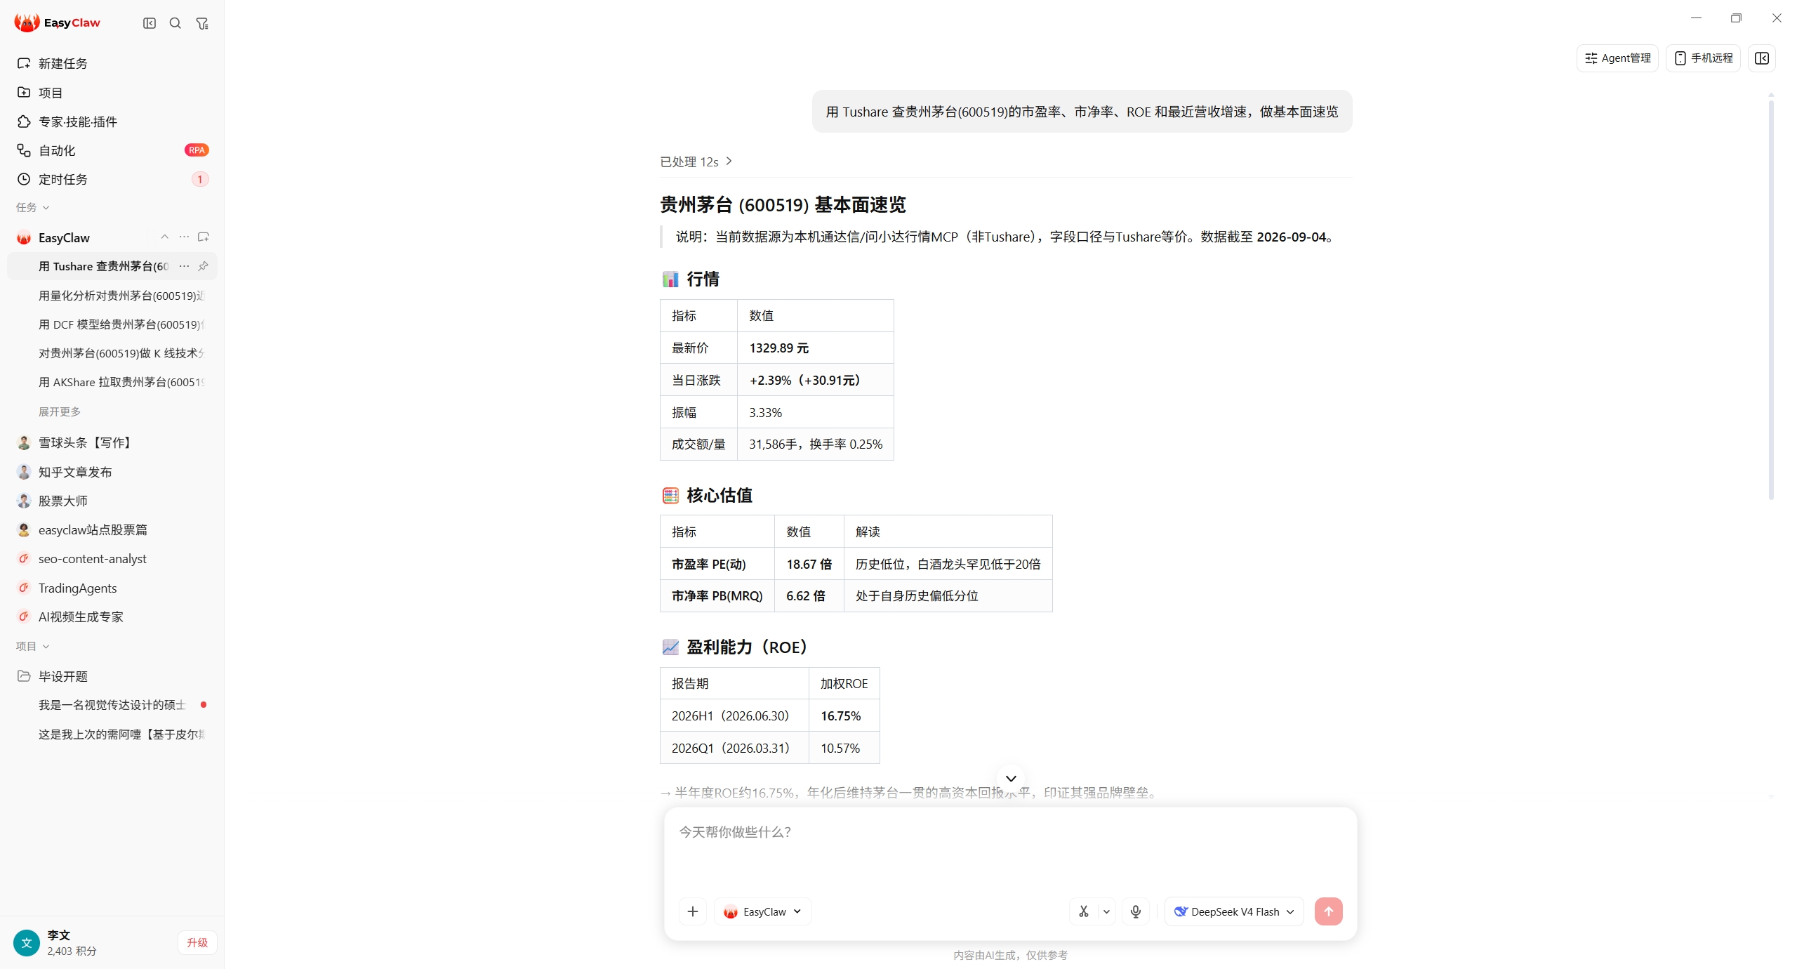Open 项目 menu item
1797x969 pixels.
[x=112, y=92]
